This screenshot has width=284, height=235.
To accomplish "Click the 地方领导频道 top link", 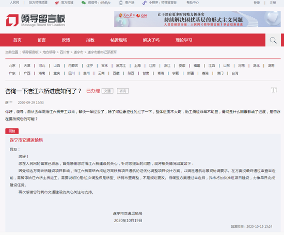I will 38,3.
